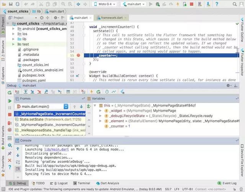
Task: Toggle the Flutter Inspector side panel
Action: pyautogui.click(x=242, y=62)
